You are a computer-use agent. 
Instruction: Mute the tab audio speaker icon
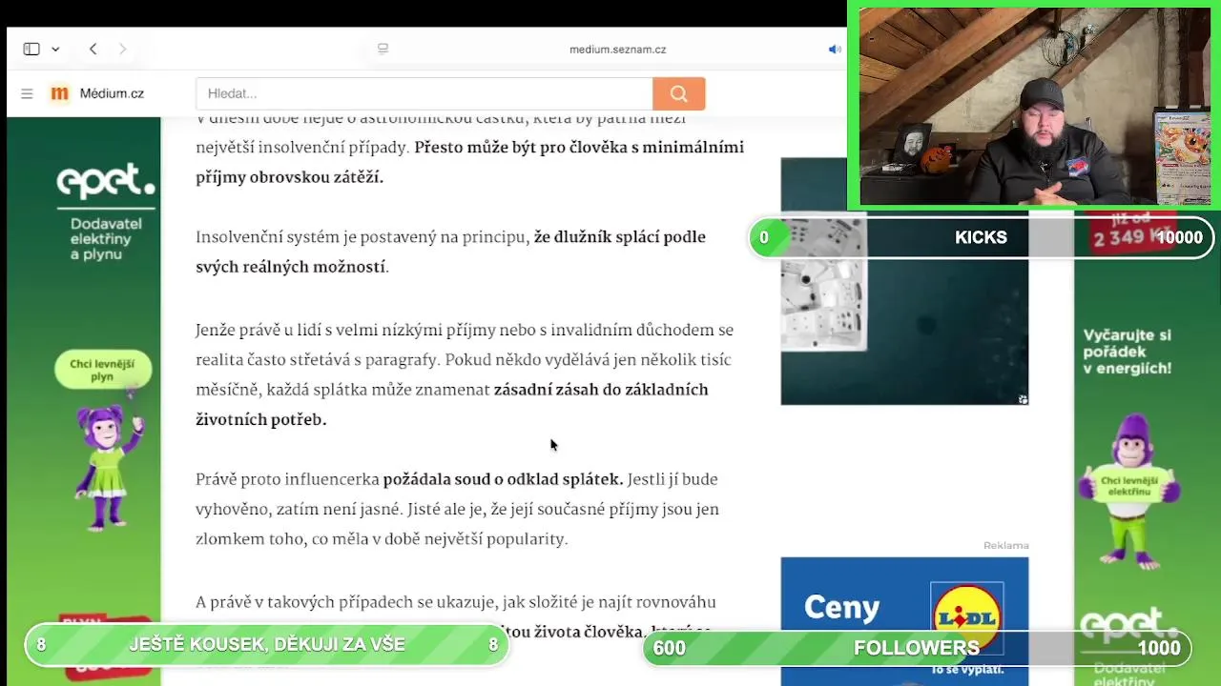tap(835, 50)
